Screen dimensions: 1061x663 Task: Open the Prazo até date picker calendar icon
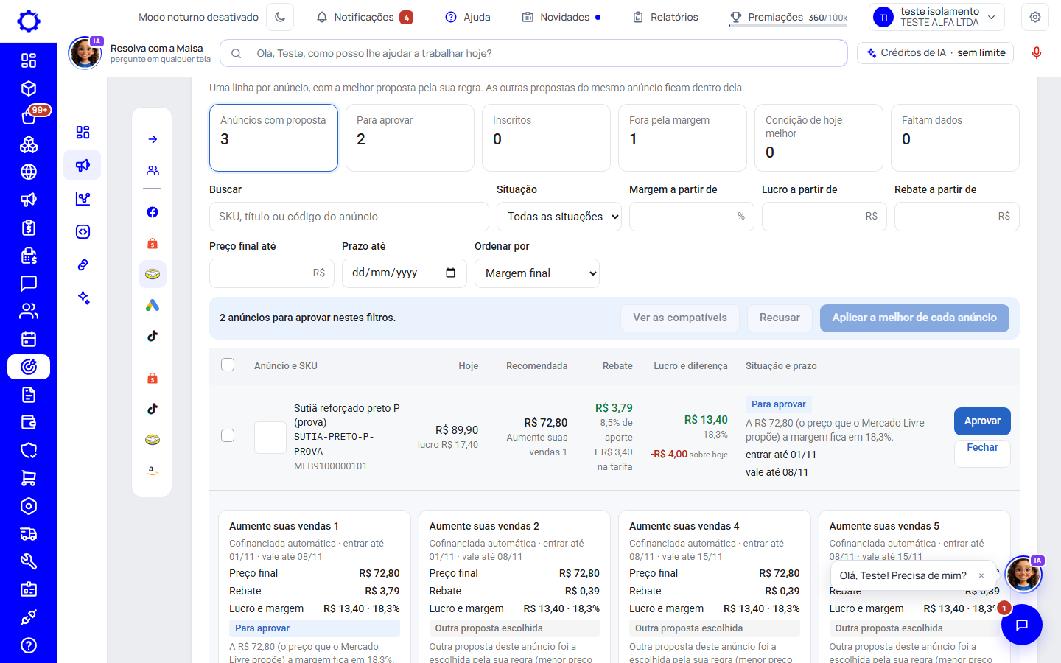tap(451, 273)
